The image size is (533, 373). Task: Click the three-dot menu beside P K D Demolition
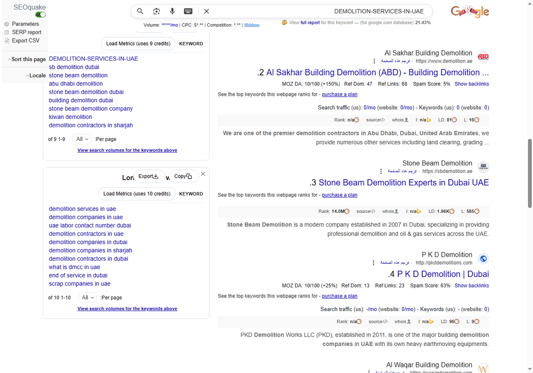pyautogui.click(x=373, y=263)
